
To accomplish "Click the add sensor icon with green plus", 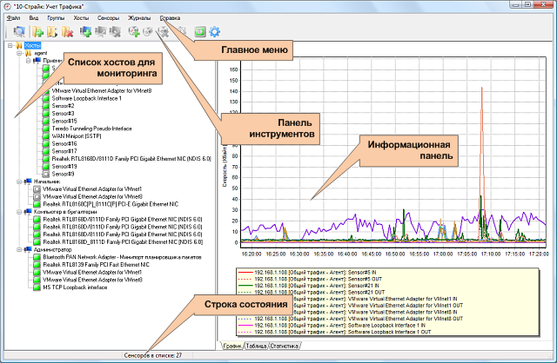I will (134, 32).
